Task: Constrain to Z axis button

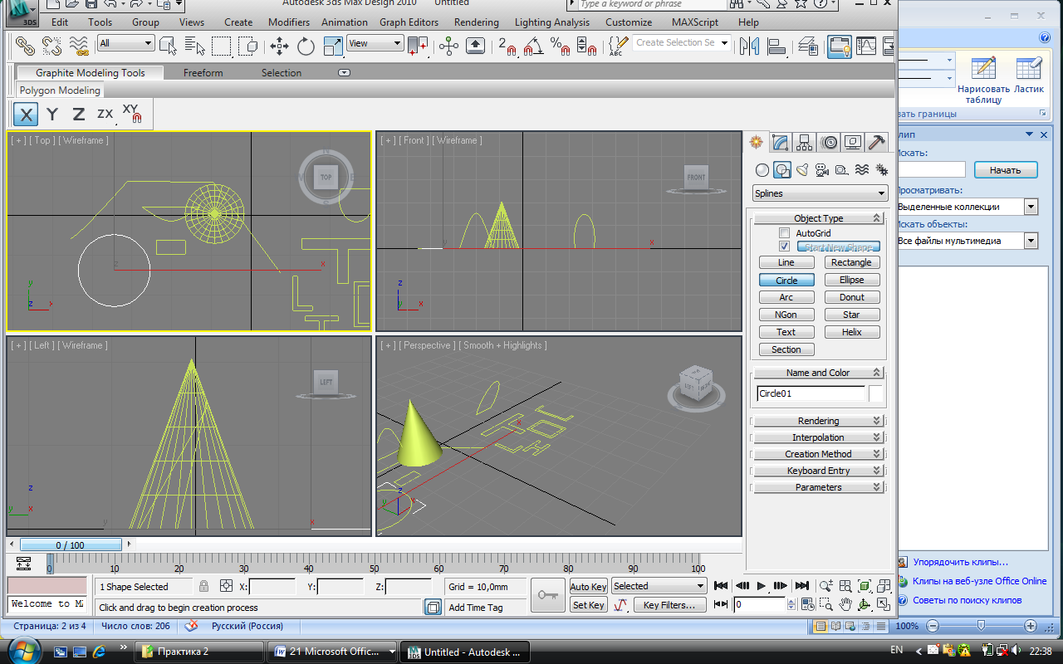Action: [78, 115]
